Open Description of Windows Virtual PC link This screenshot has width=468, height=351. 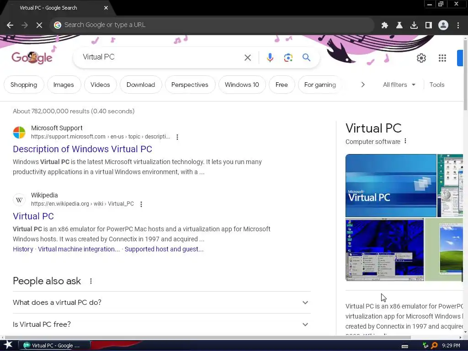[82, 149]
